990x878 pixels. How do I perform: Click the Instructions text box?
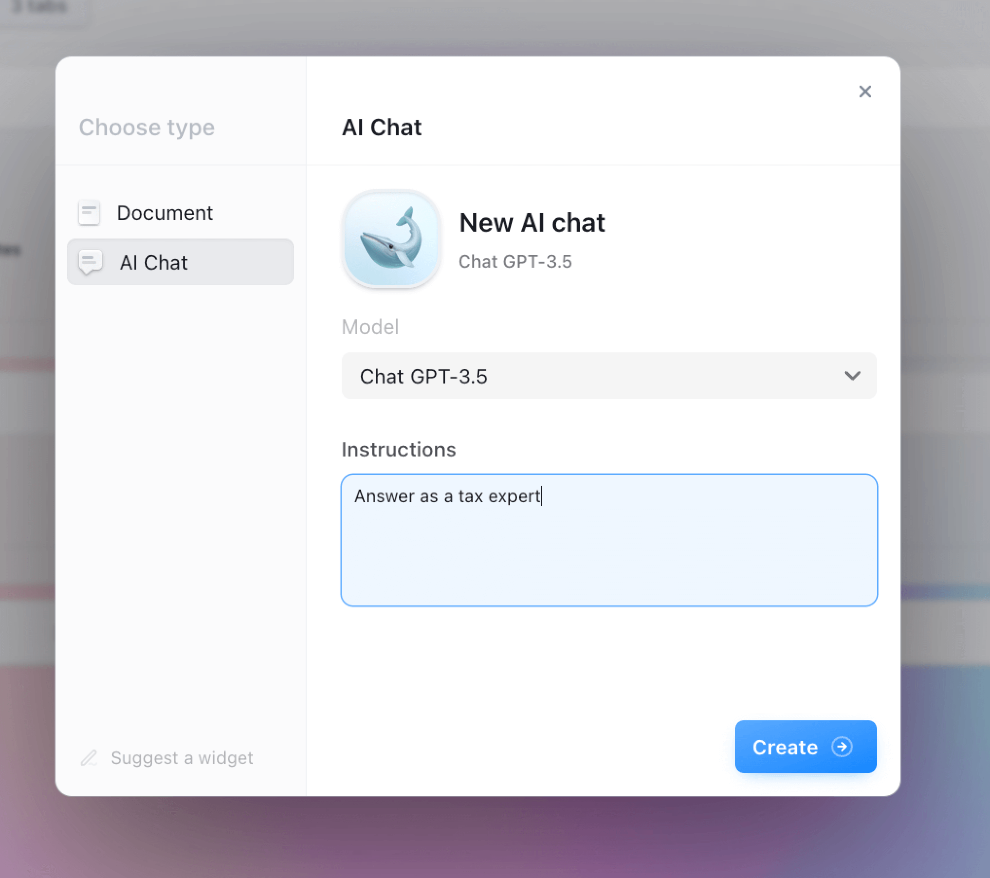(609, 540)
